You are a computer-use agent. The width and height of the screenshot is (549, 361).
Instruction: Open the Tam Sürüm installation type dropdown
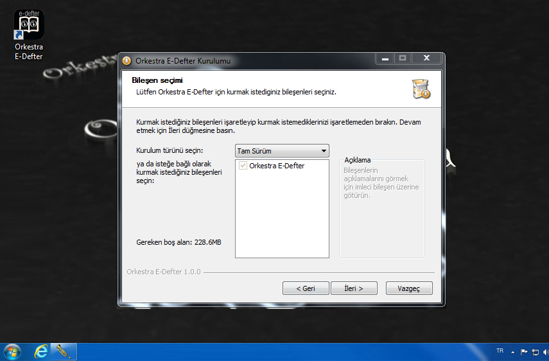pos(282,151)
